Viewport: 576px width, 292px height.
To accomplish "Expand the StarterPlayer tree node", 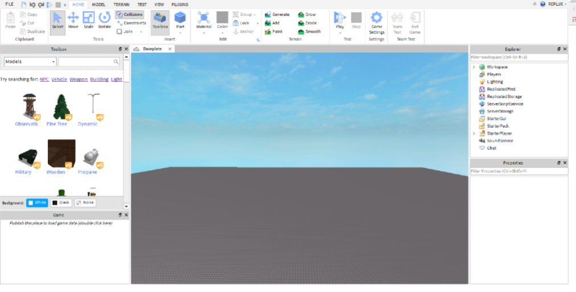I will click(x=474, y=134).
